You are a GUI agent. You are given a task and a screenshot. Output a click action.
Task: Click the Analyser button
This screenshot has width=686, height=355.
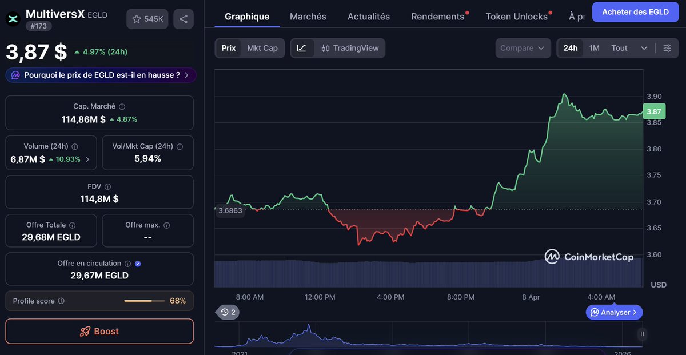pyautogui.click(x=615, y=312)
